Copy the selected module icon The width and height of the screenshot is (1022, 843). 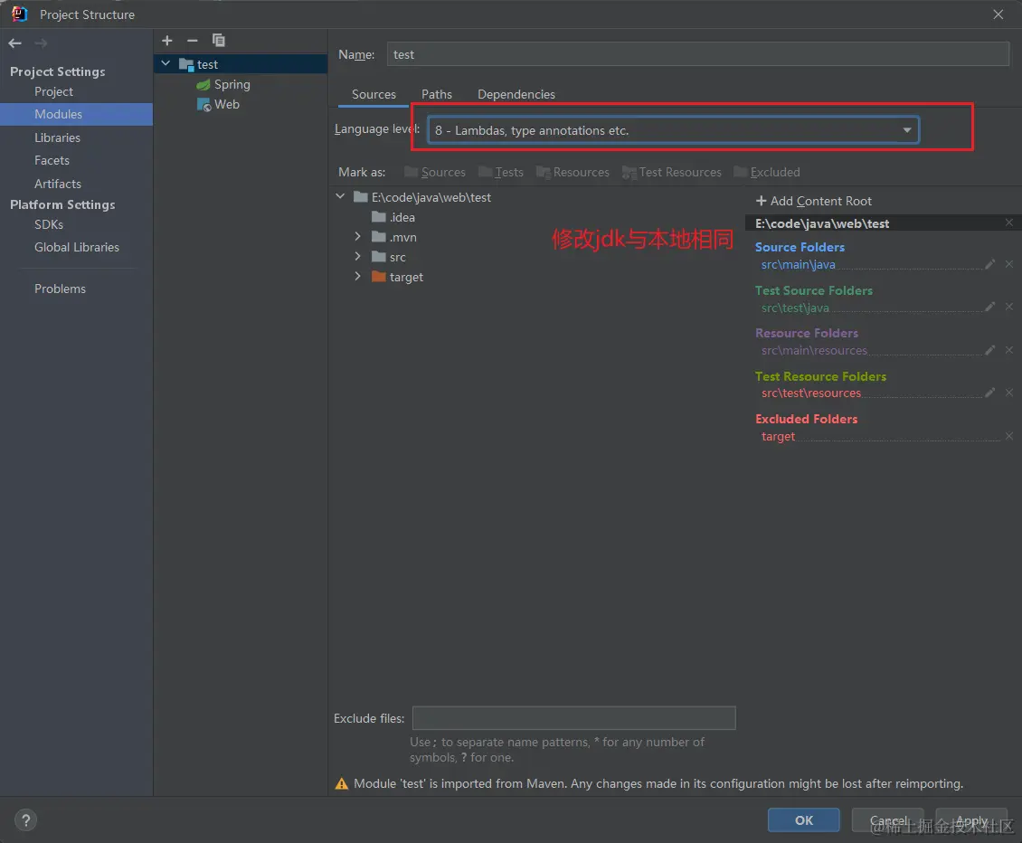(218, 41)
